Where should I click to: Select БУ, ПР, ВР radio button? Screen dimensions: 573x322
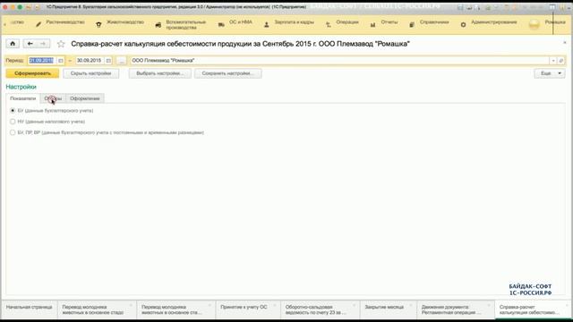tap(13, 132)
